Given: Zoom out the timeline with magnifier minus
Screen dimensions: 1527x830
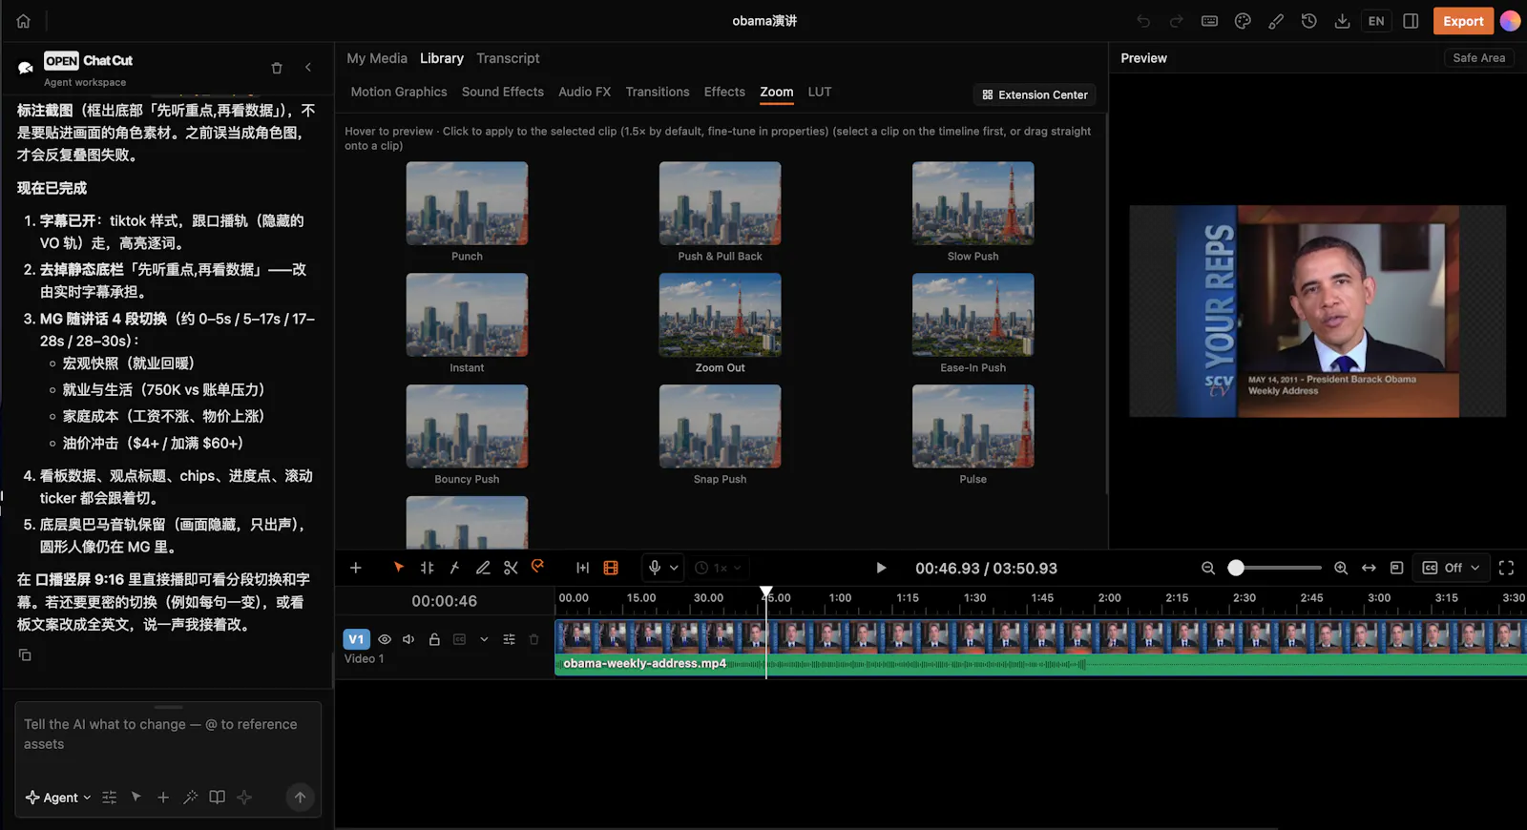Looking at the screenshot, I should pyautogui.click(x=1208, y=568).
